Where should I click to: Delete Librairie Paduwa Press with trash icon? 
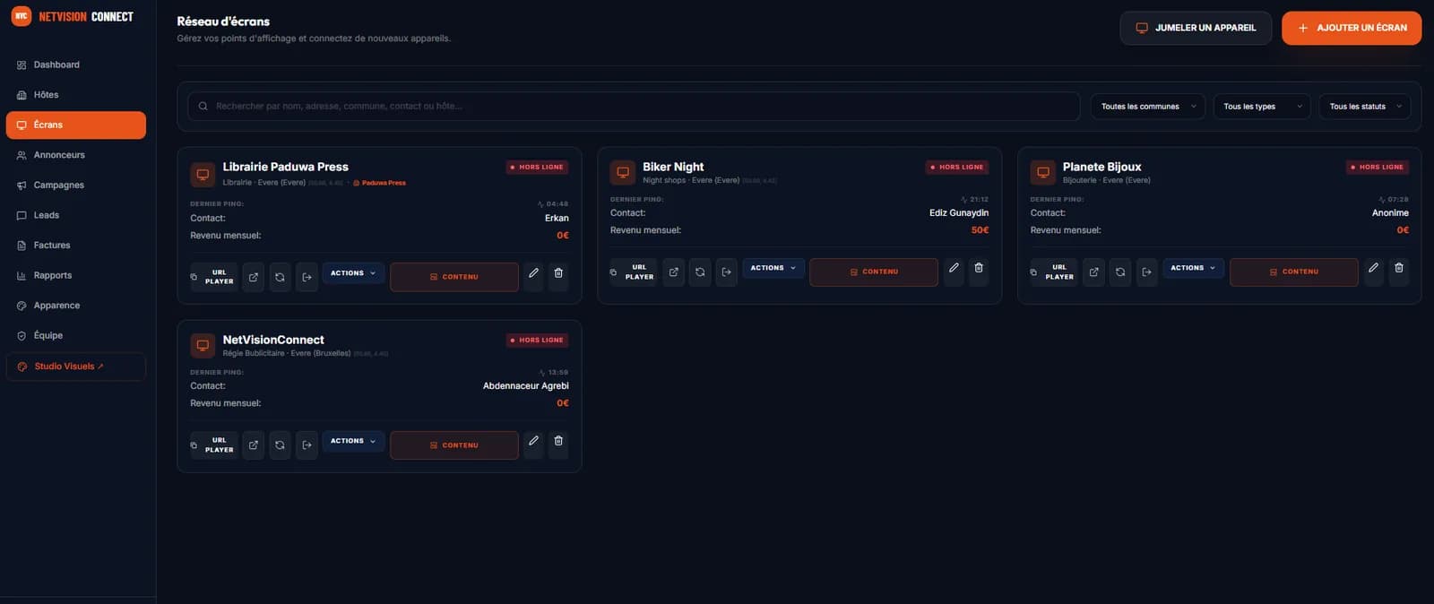coord(558,273)
